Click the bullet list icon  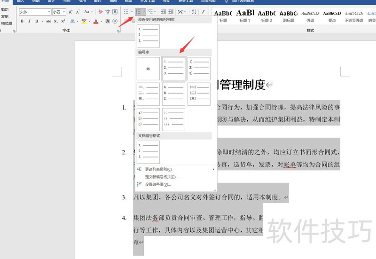(x=126, y=12)
